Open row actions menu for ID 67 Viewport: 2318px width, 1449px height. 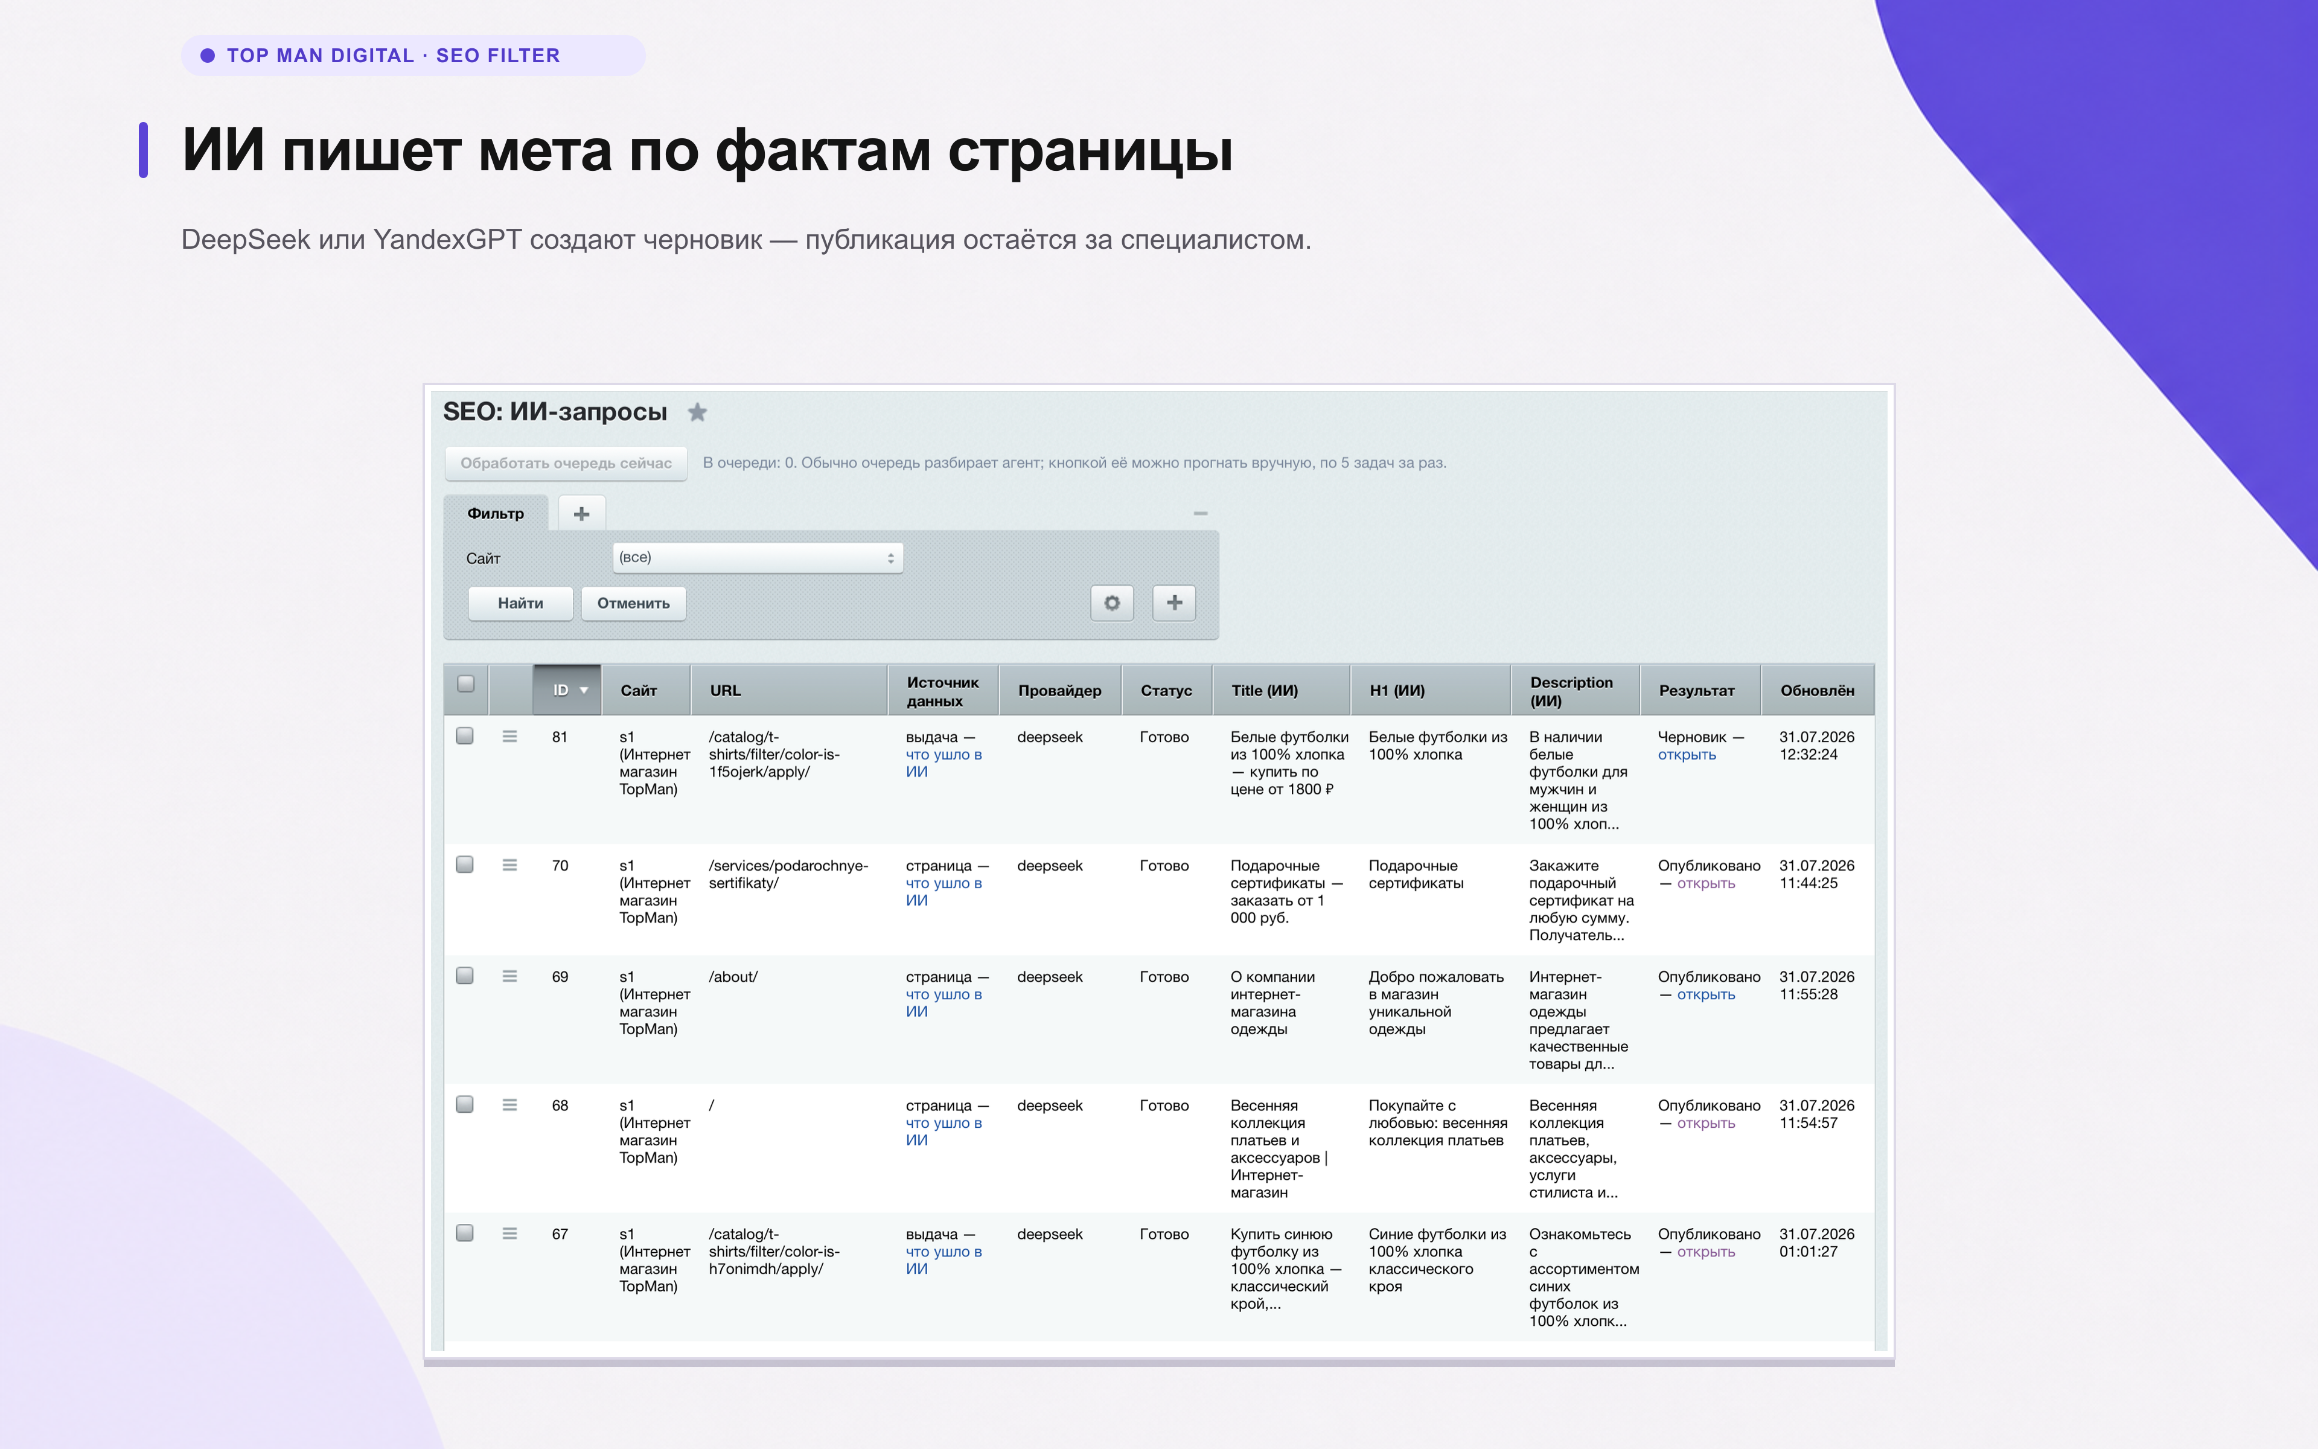[509, 1233]
